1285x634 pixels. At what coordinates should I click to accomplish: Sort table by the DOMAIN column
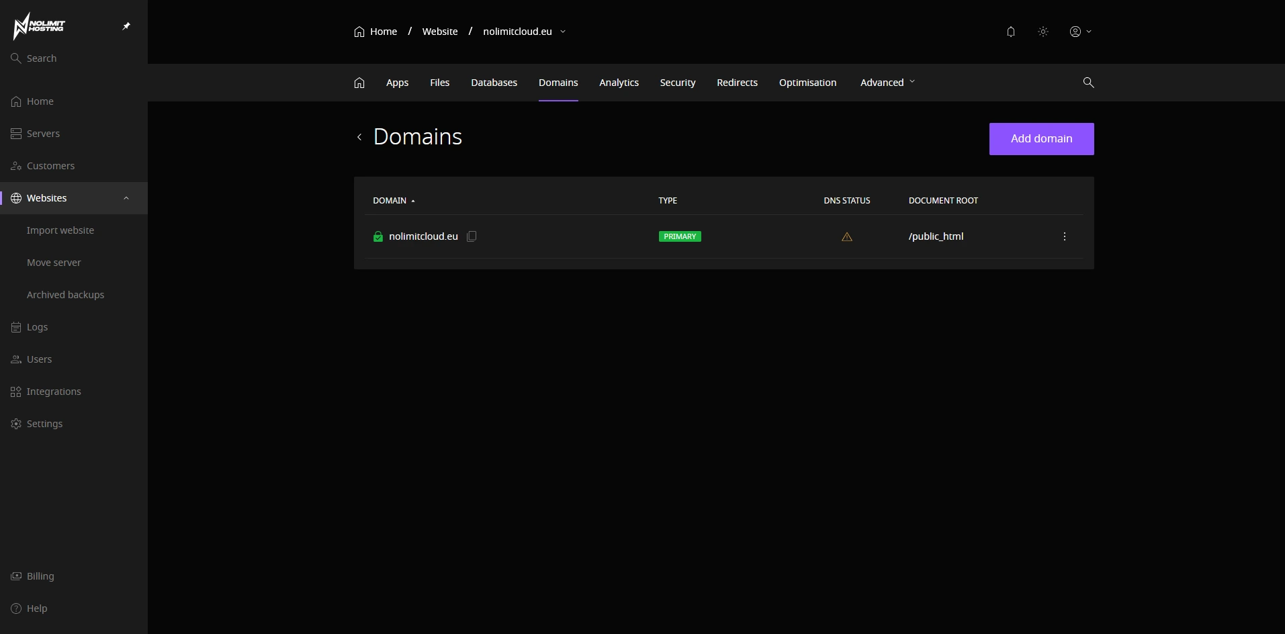pyautogui.click(x=394, y=201)
